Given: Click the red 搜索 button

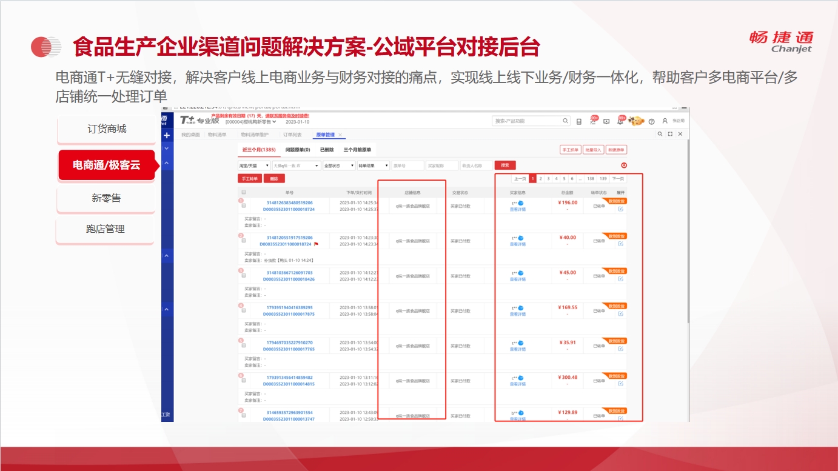Looking at the screenshot, I should point(505,165).
